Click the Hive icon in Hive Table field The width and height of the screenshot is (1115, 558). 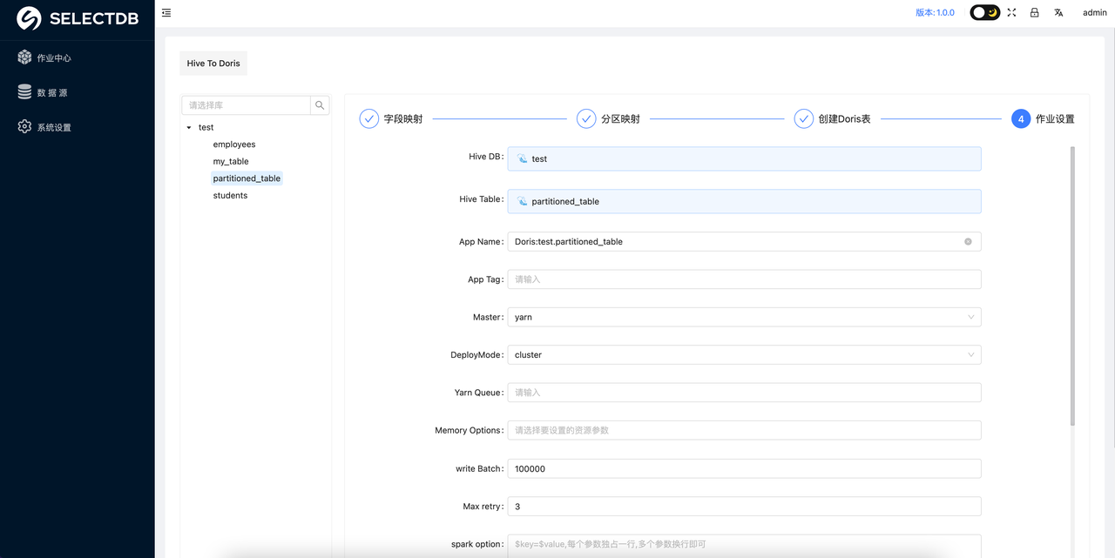coord(523,201)
